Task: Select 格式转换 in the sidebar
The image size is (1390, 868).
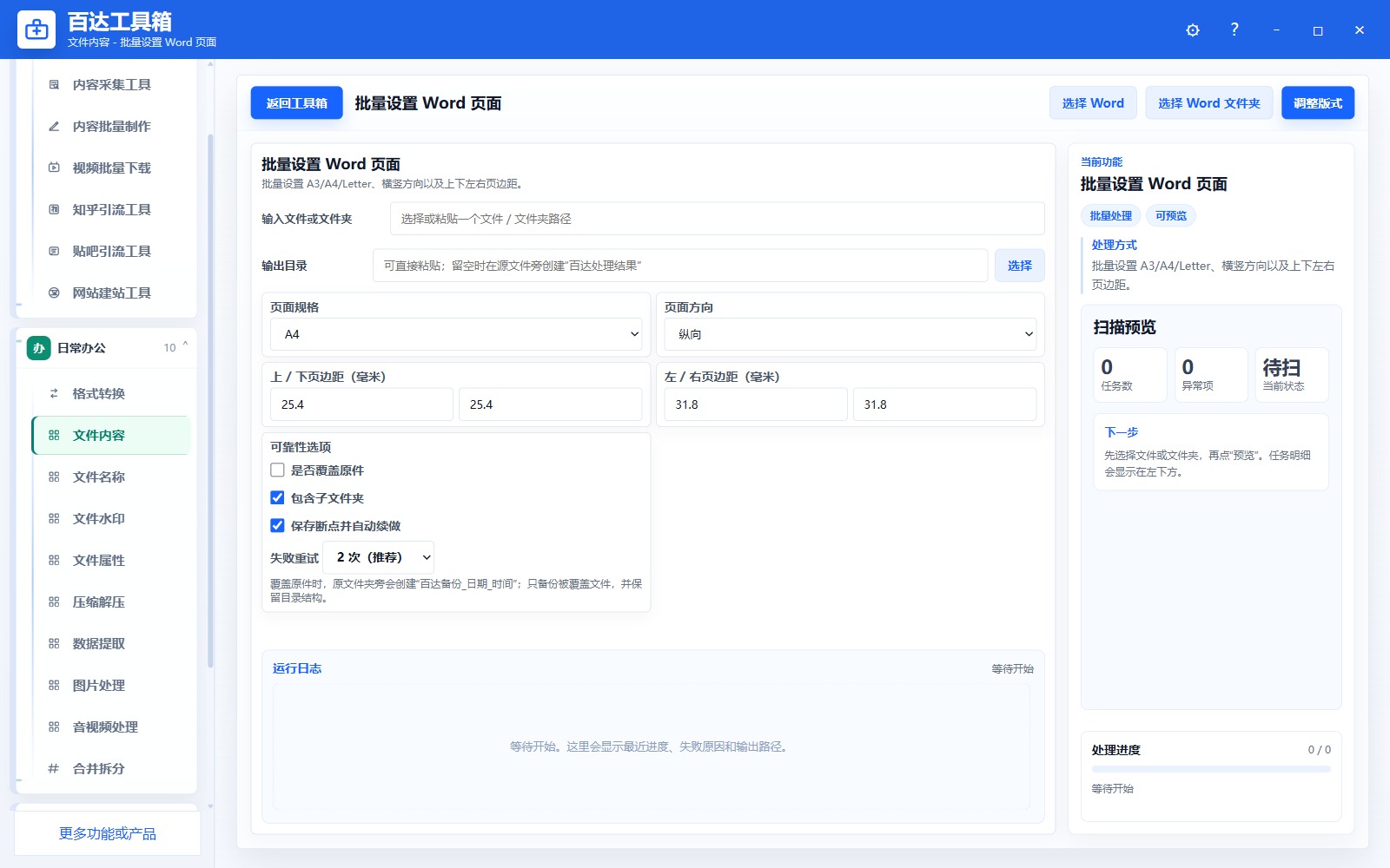Action: pyautogui.click(x=111, y=394)
